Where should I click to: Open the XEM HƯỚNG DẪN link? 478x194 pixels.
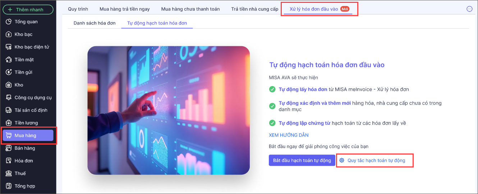pos(289,135)
